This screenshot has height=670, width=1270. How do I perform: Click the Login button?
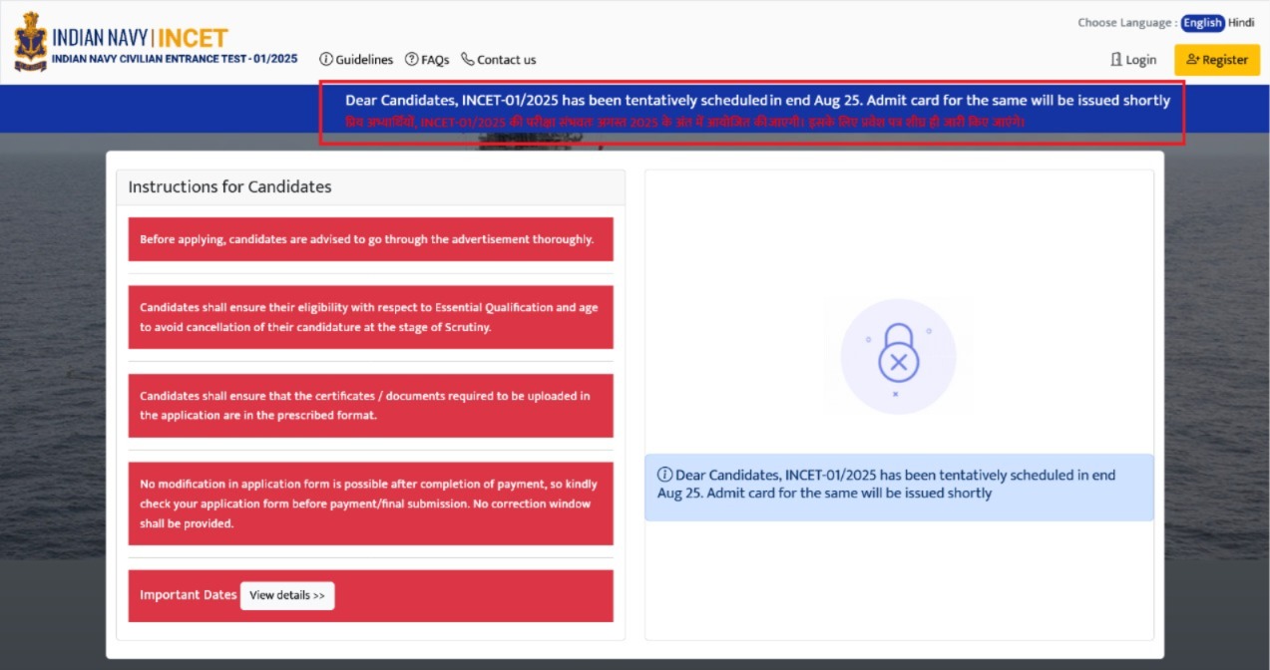point(1133,60)
